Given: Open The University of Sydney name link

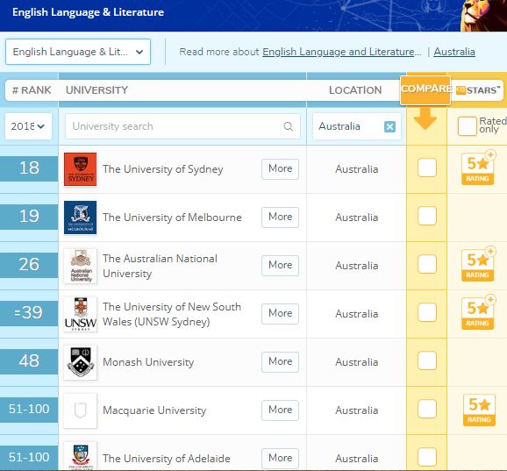Looking at the screenshot, I should click(163, 169).
